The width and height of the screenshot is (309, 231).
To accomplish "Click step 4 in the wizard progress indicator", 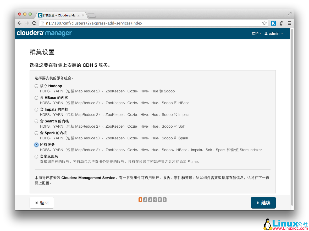I will (x=155, y=199).
